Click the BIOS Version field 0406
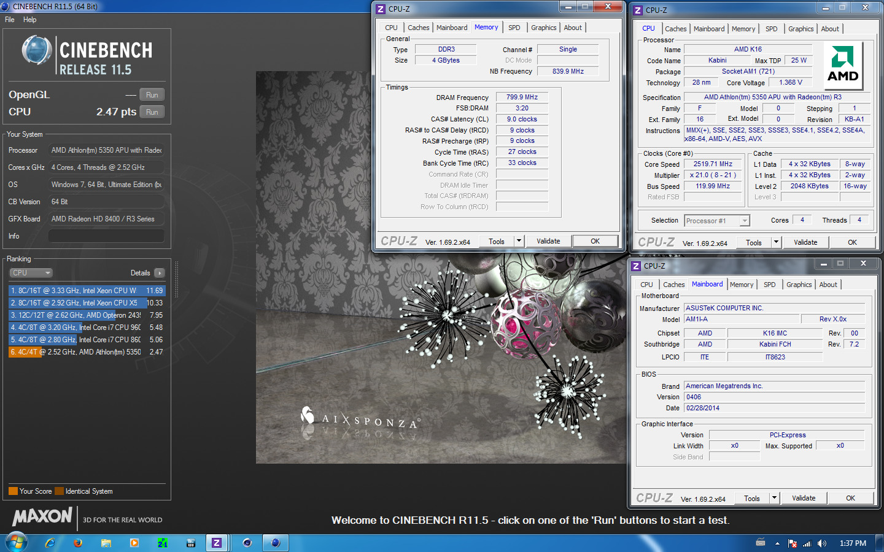The height and width of the screenshot is (552, 884). 774,397
